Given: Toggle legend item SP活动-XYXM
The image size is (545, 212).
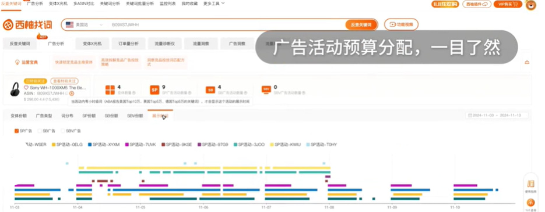Looking at the screenshot, I should pos(104,145).
